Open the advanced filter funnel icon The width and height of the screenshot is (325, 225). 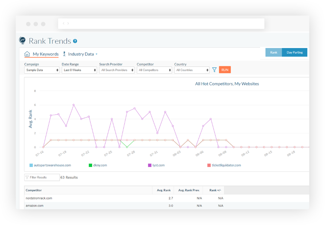[214, 70]
